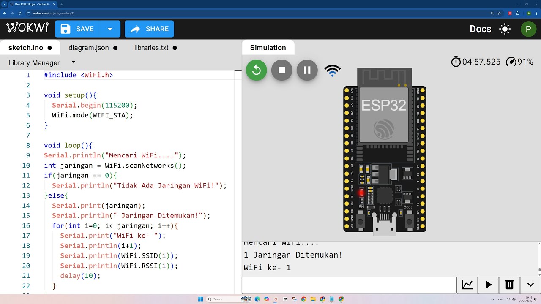The width and height of the screenshot is (541, 304).
Task: Open the Library Manager tab
Action: (x=34, y=63)
